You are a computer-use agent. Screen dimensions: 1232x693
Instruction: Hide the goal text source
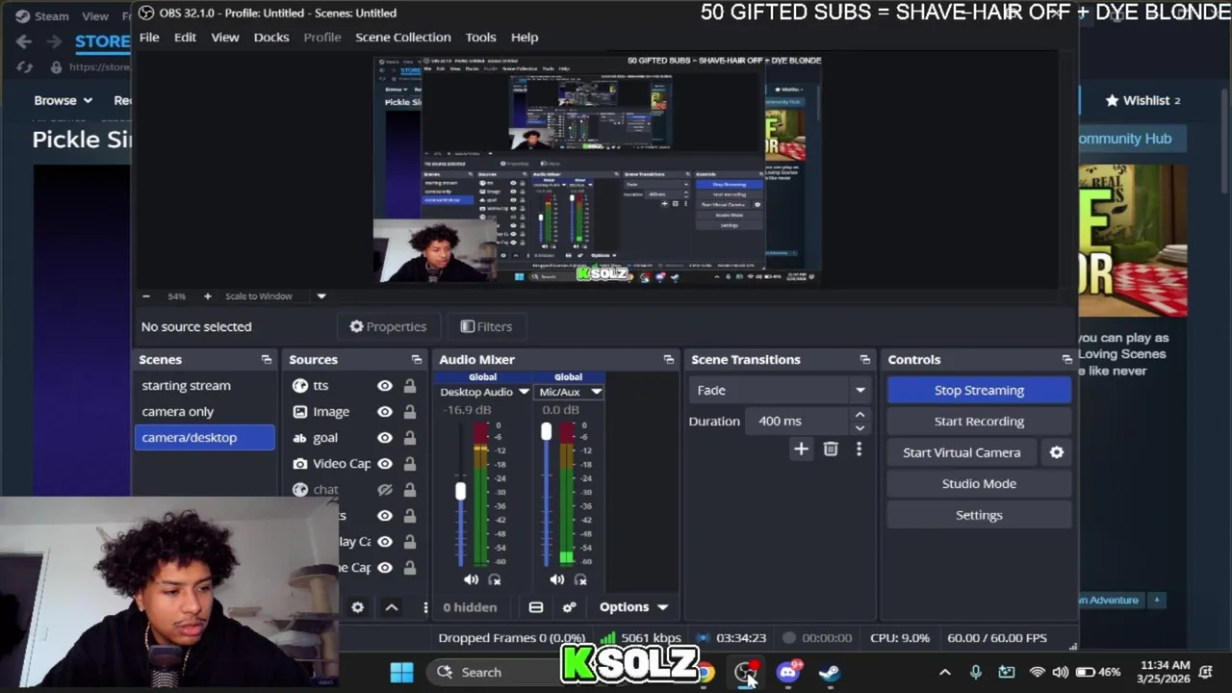tap(385, 437)
